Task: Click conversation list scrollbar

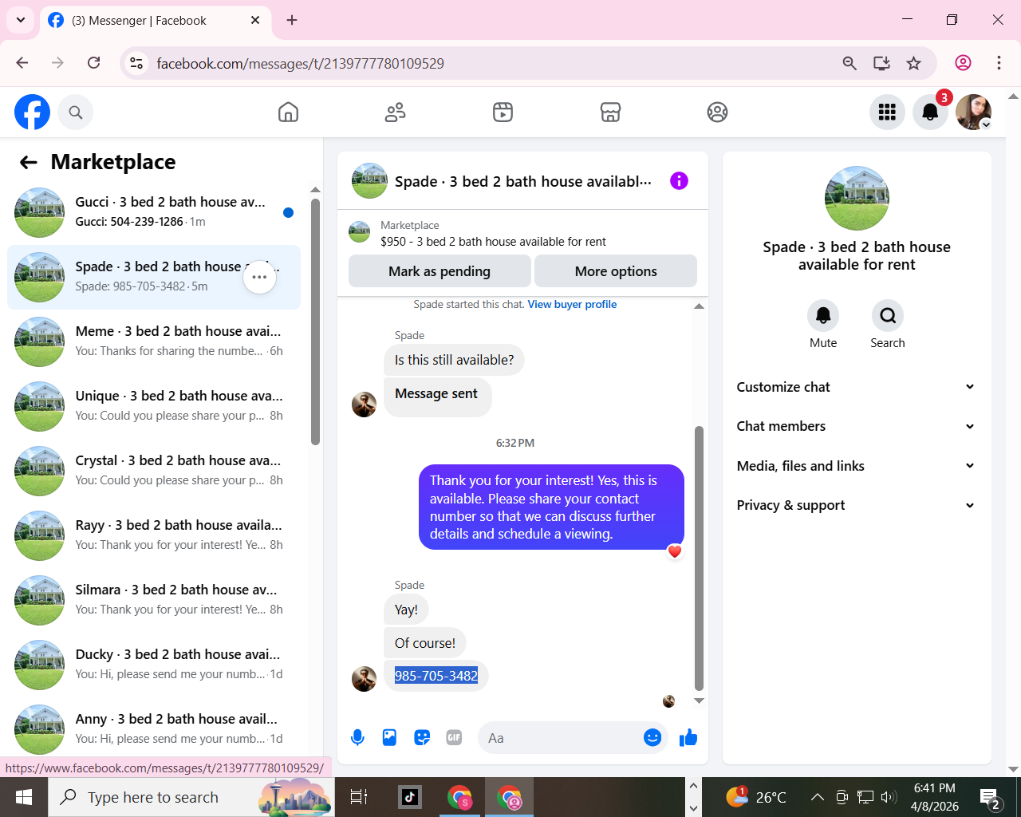Action: [315, 322]
